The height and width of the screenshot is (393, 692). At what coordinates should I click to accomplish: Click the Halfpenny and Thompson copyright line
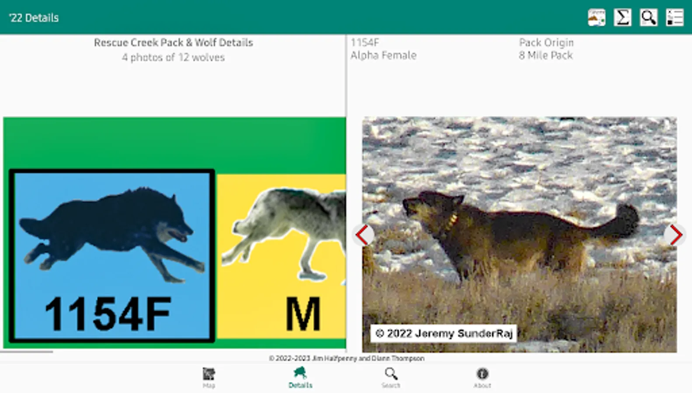(346, 358)
